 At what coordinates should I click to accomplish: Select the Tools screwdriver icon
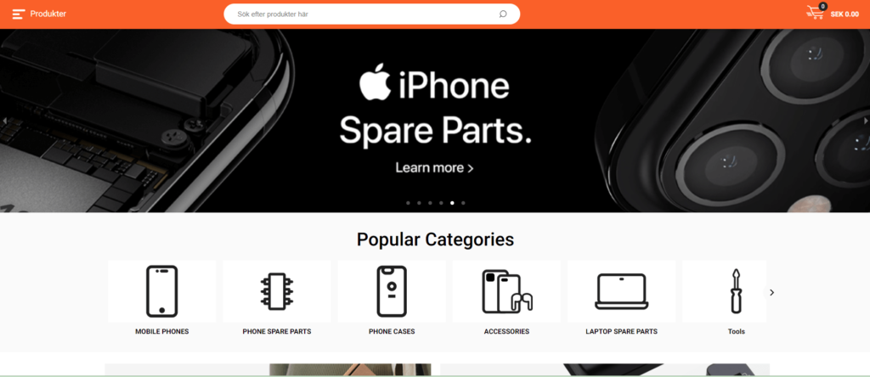[736, 291]
